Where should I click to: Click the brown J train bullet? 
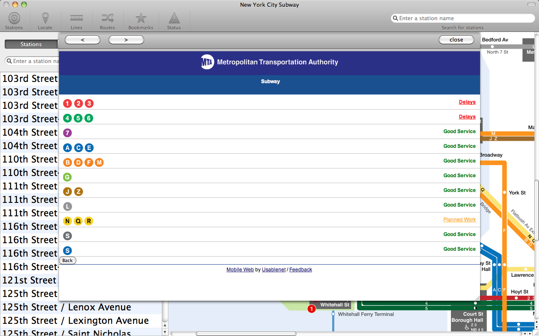tap(68, 192)
